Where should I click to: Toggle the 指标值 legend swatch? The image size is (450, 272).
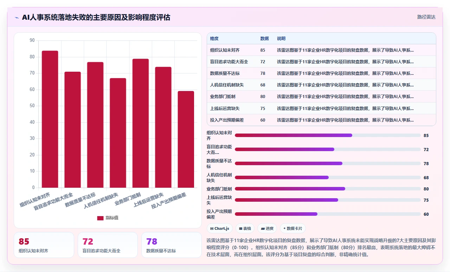pos(100,218)
